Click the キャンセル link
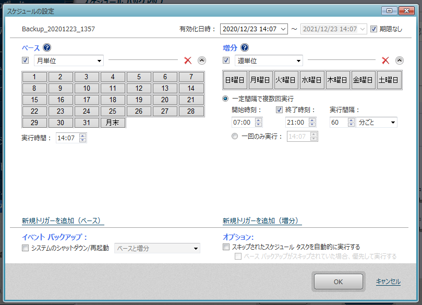The image size is (422, 305). (388, 282)
